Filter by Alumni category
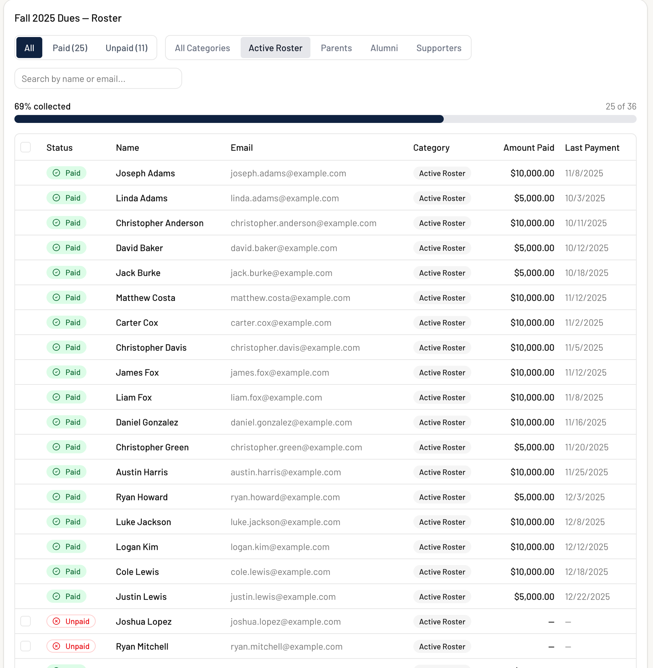The width and height of the screenshot is (653, 668). tap(384, 48)
